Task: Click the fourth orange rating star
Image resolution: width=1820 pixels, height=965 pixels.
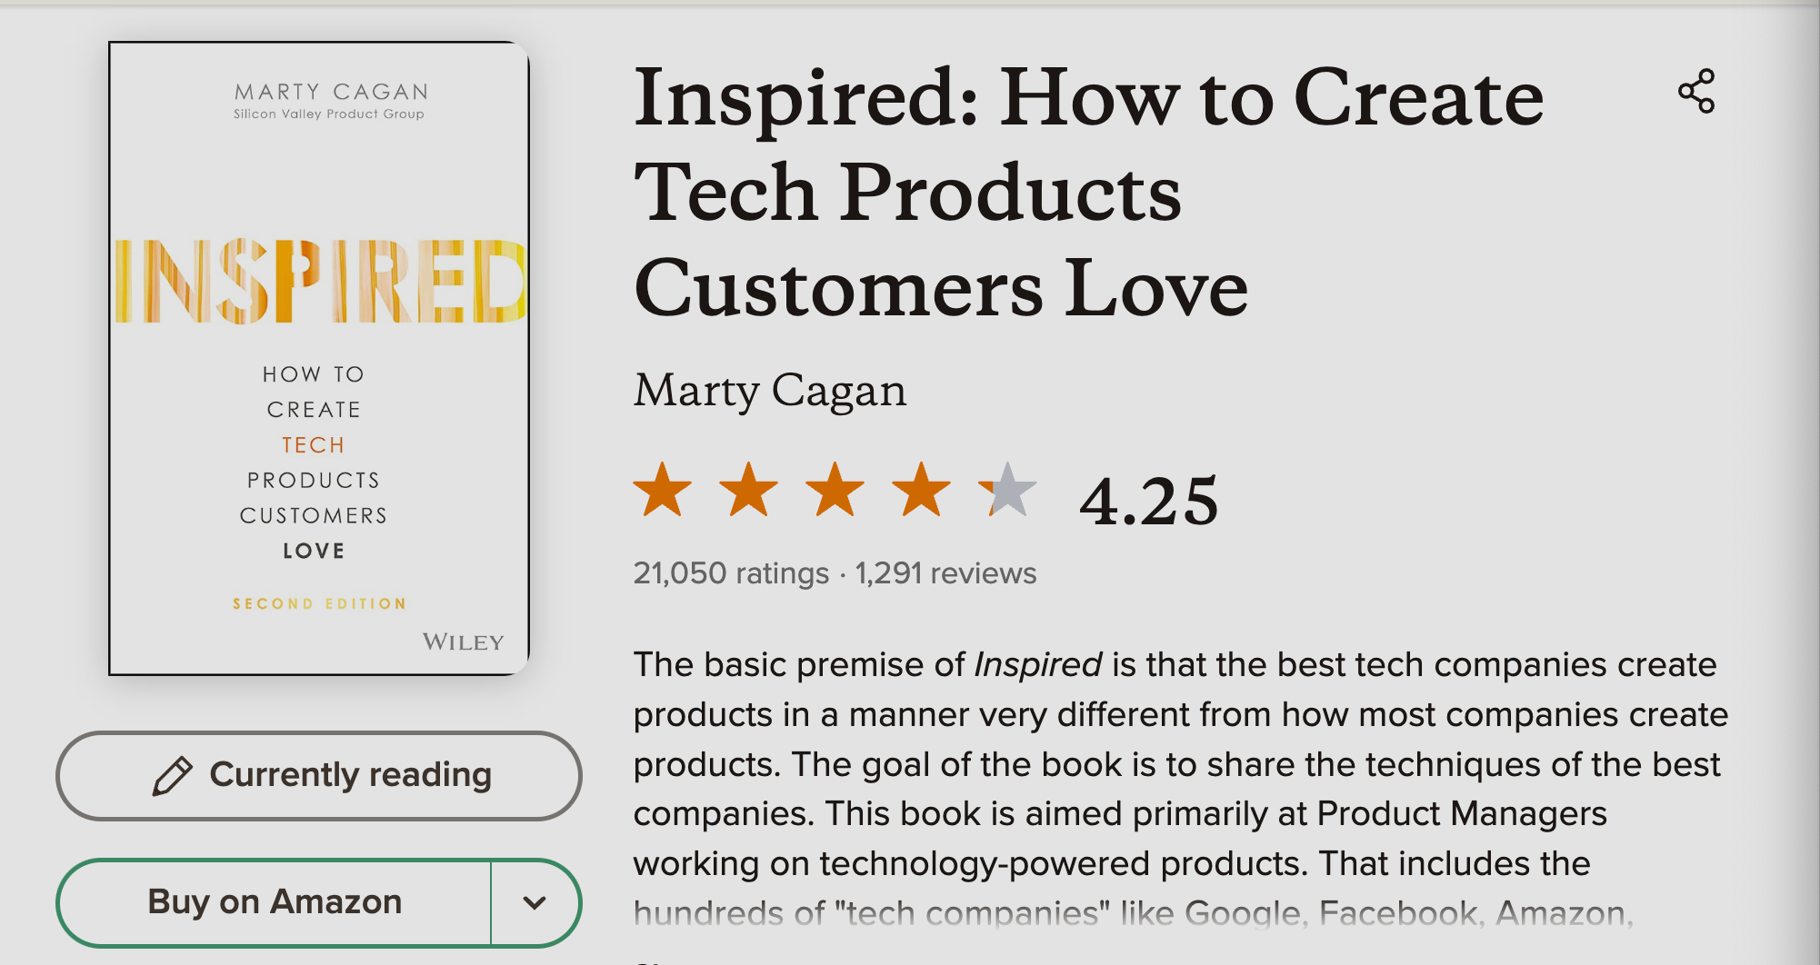Action: (921, 490)
